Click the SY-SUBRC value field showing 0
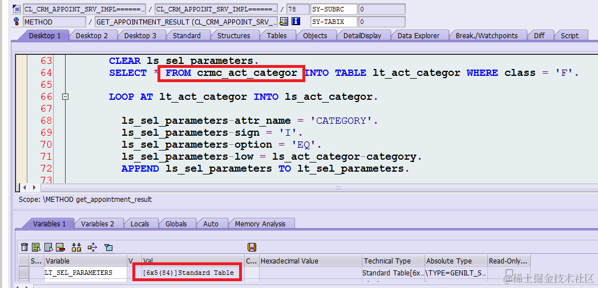 pyautogui.click(x=382, y=9)
